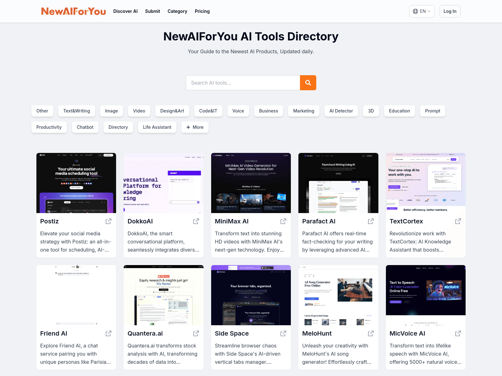This screenshot has width=502, height=376.
Task: Open Postiz via its external link icon
Action: point(108,221)
